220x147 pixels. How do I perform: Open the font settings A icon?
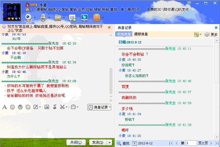coord(5,107)
